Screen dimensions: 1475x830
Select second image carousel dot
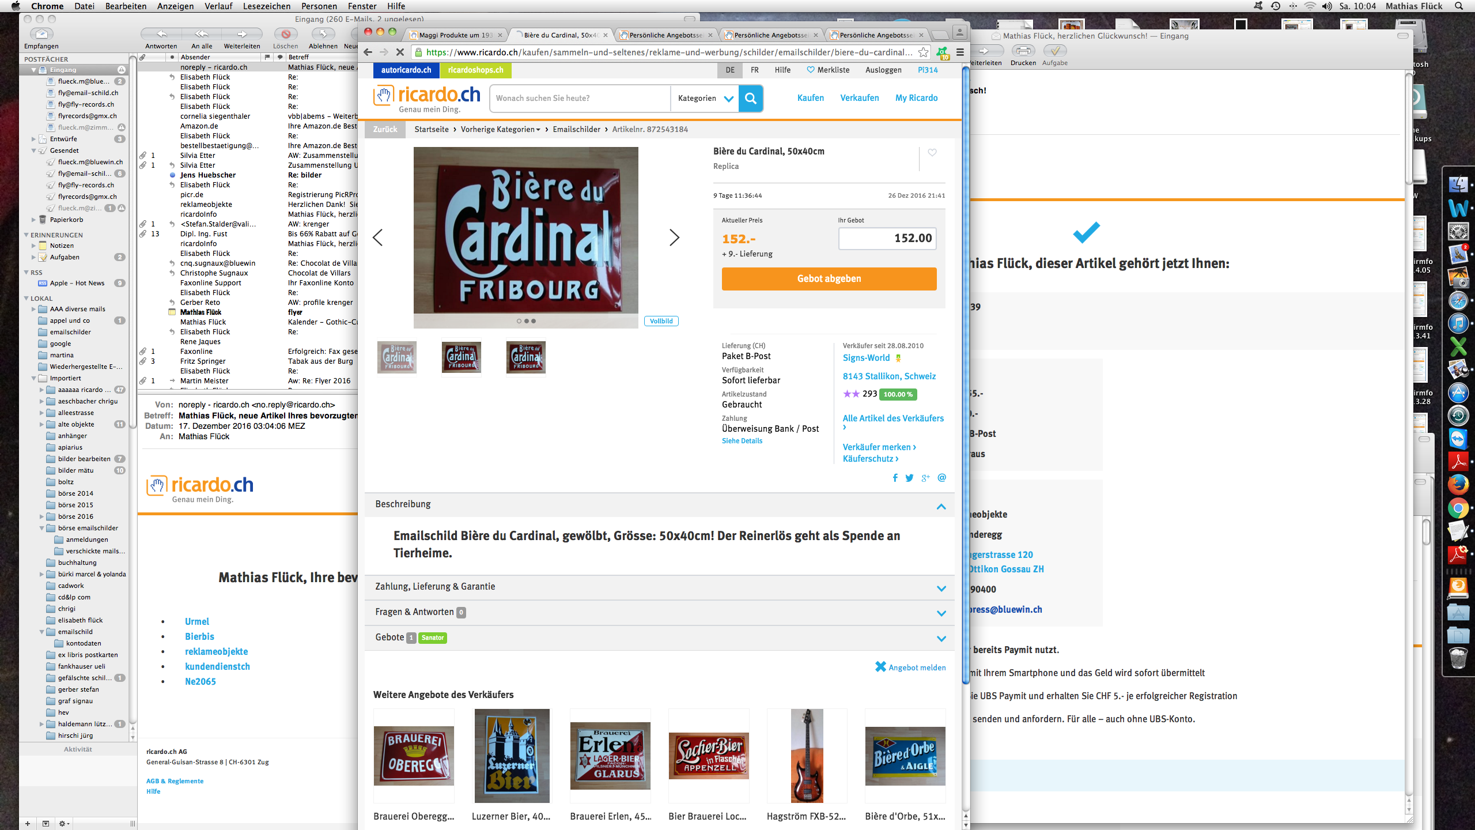[527, 321]
